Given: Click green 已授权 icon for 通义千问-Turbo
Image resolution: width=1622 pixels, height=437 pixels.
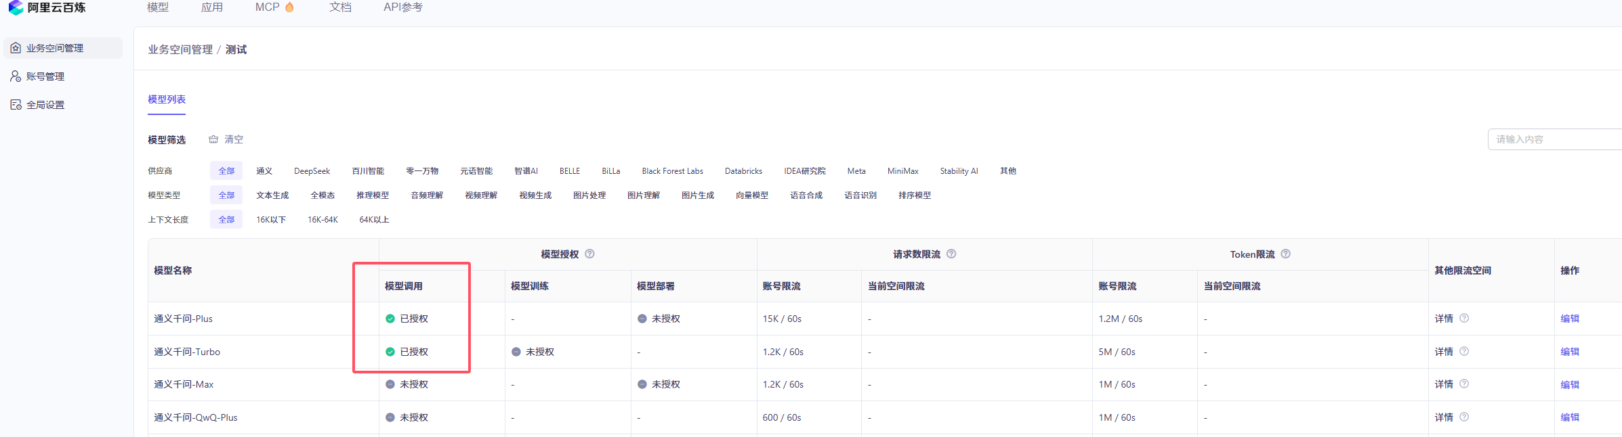Looking at the screenshot, I should click(390, 352).
